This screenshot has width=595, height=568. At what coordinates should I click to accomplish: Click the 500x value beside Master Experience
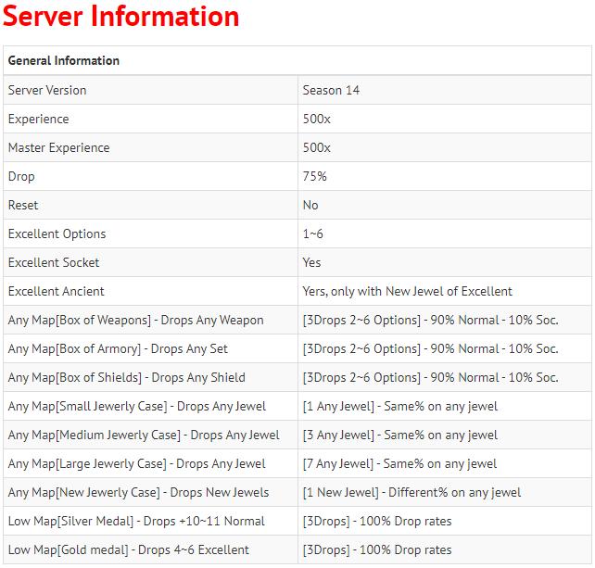tap(316, 147)
